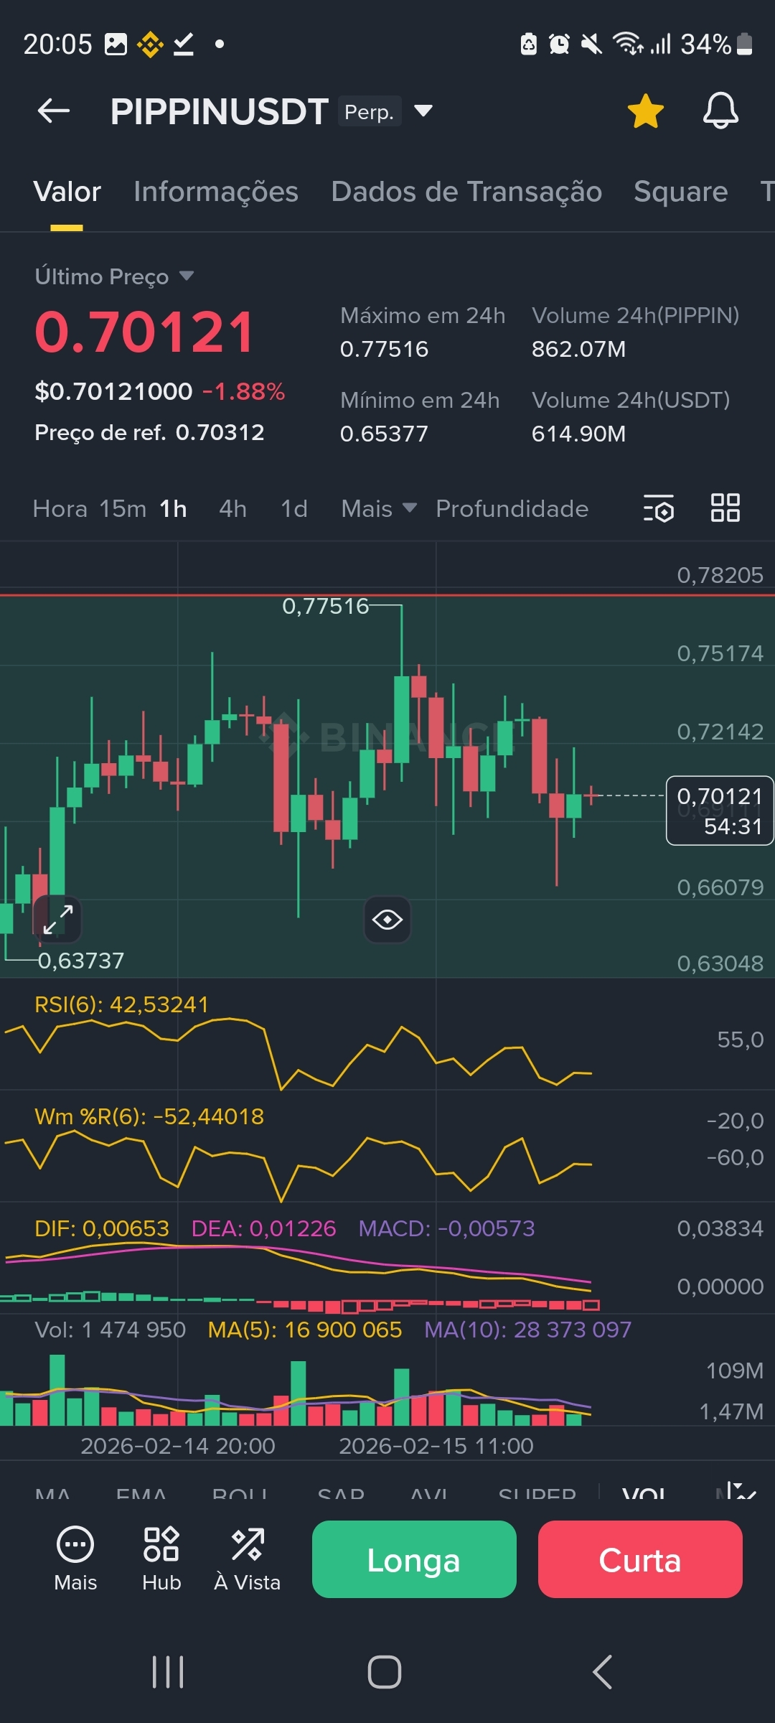Set chart interval to 1d
This screenshot has width=775, height=1723.
point(294,509)
